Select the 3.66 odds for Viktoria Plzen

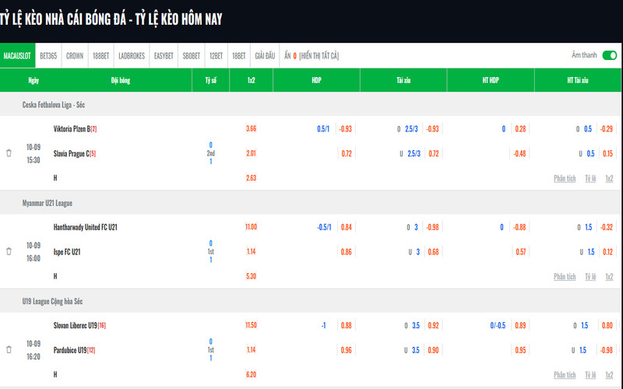(x=251, y=128)
